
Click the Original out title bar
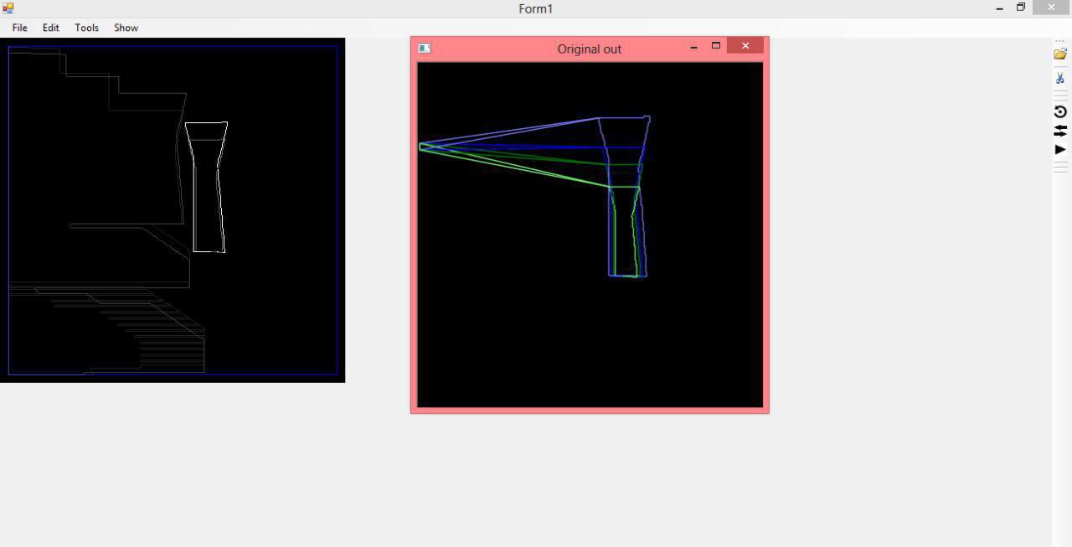[x=590, y=49]
